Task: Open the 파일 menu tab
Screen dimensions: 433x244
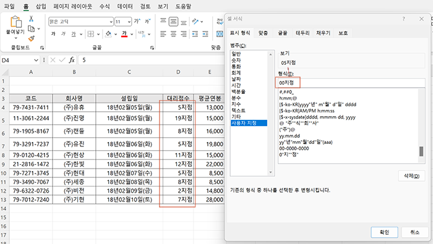Action: coord(9,6)
